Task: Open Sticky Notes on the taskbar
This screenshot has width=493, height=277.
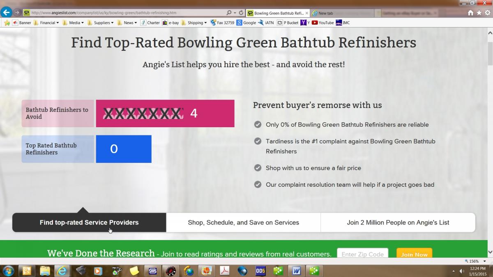Action: [x=134, y=271]
